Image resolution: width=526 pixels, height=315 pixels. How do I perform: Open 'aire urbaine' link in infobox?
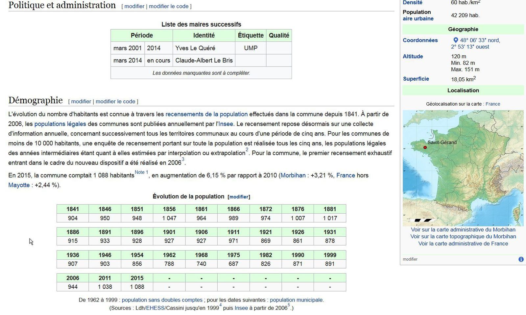[x=418, y=18]
